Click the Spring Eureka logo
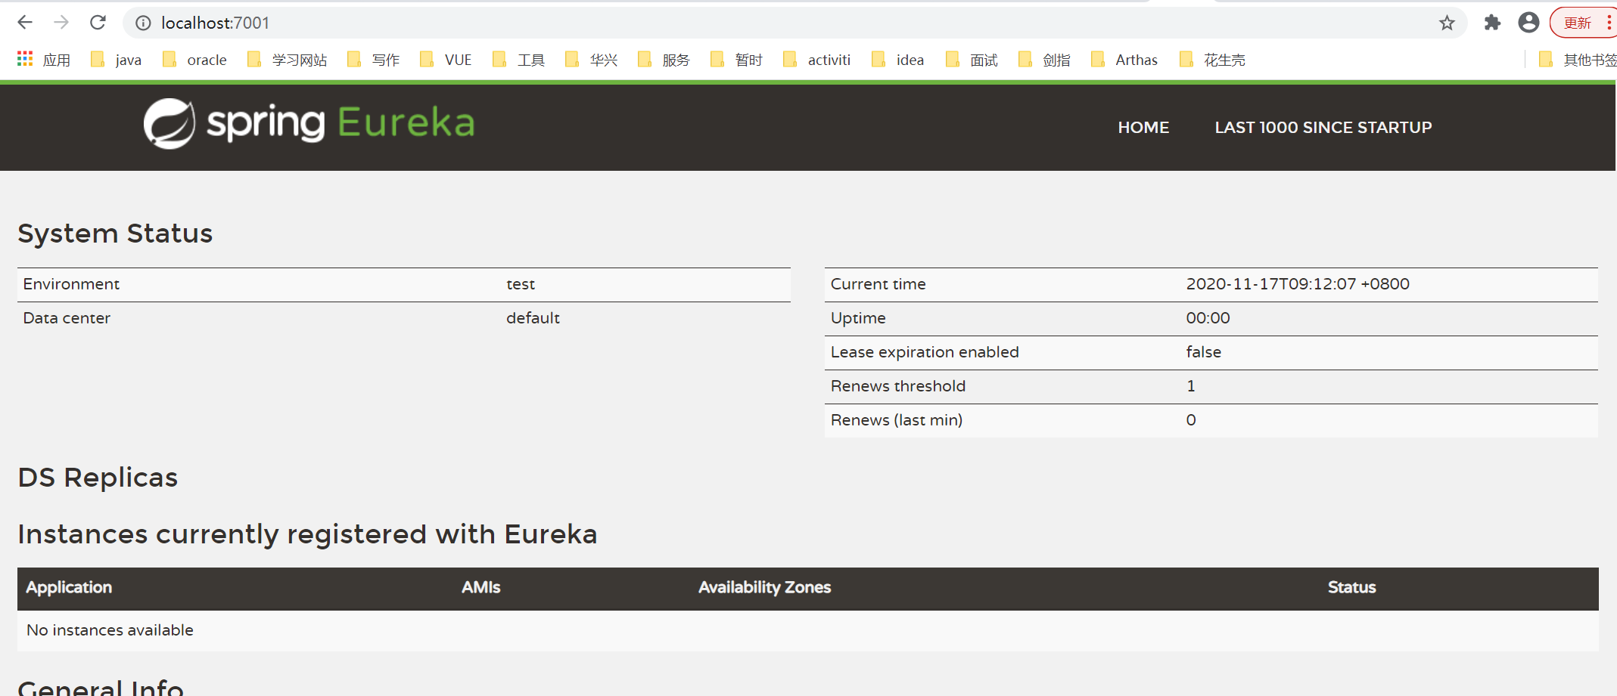This screenshot has height=696, width=1617. point(309,123)
